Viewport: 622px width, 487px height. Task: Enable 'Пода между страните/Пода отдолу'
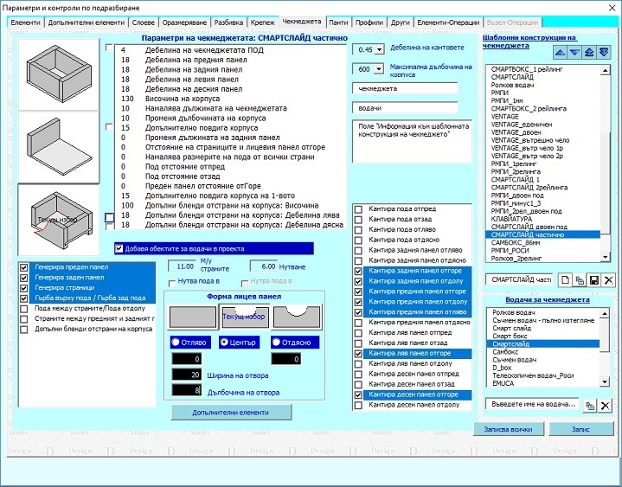click(x=24, y=309)
